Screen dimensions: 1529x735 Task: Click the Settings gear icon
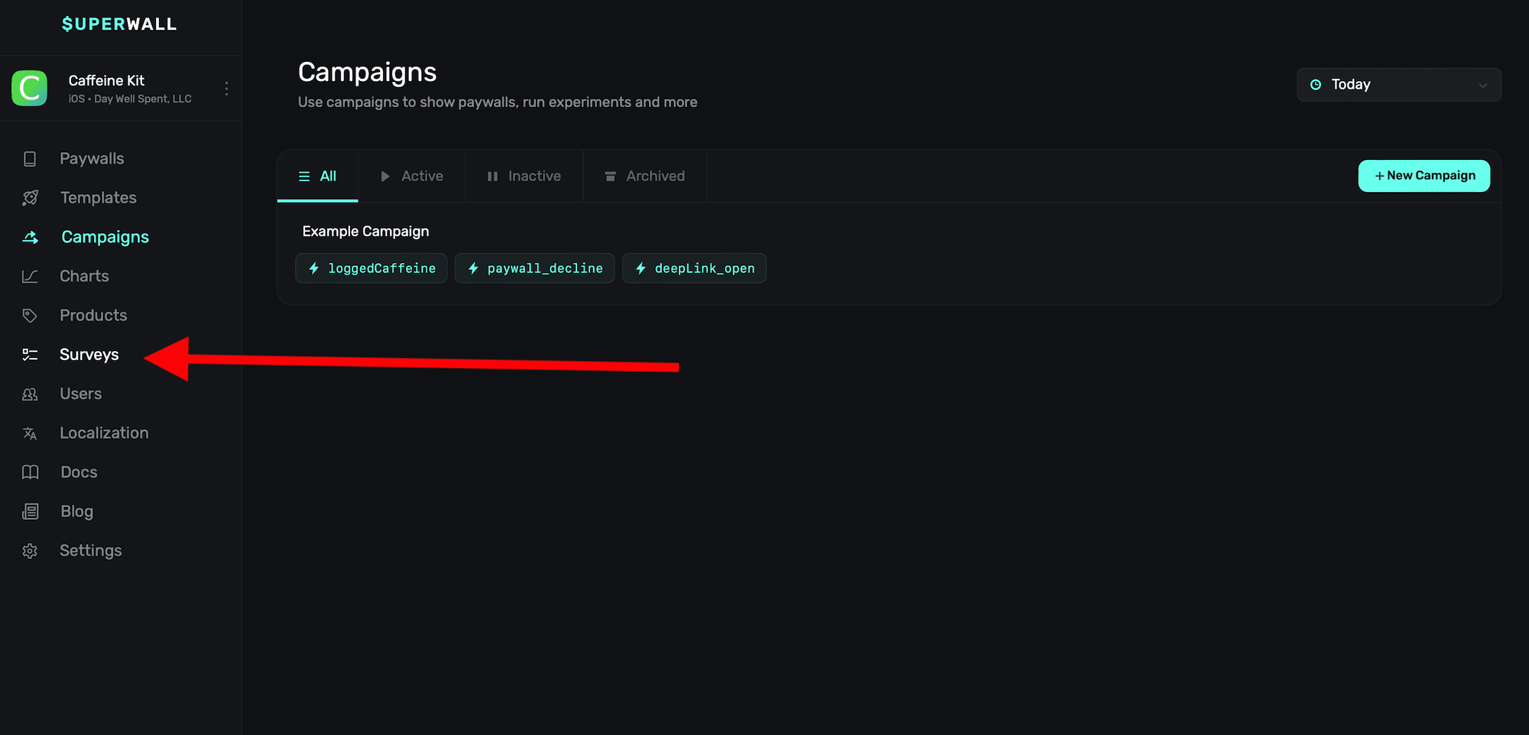click(x=30, y=551)
